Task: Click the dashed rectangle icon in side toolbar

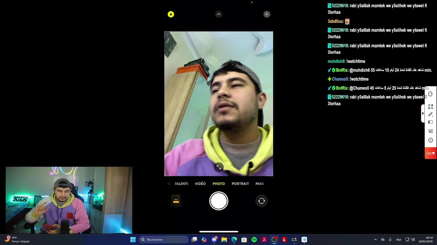Action: (x=431, y=122)
